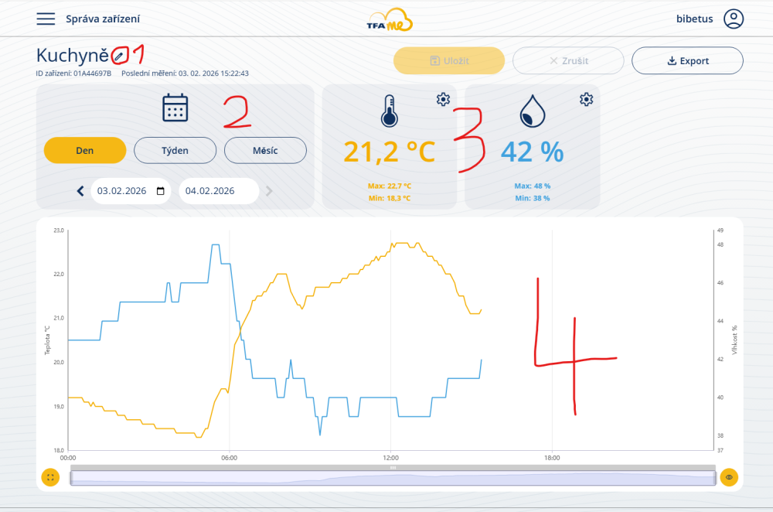
Task: Open date picker on 03.02.2026 field
Action: point(161,191)
